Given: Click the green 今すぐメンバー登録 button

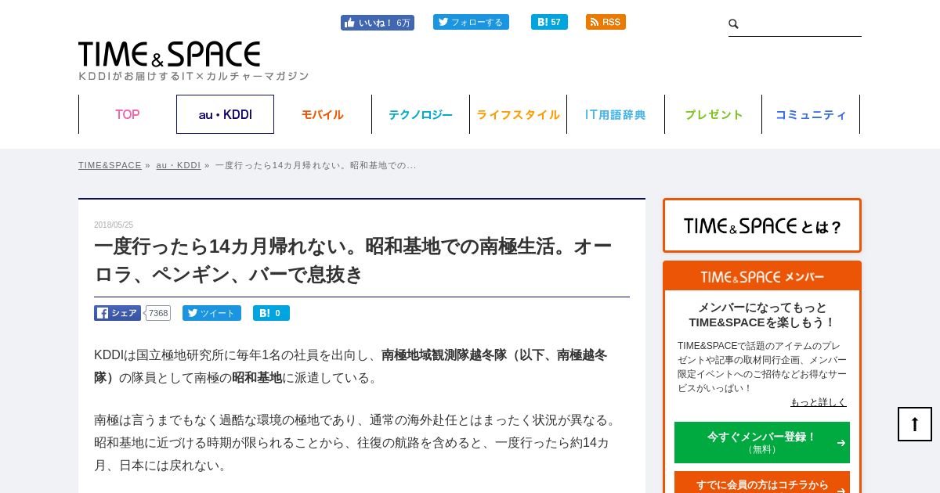Looking at the screenshot, I should point(762,442).
